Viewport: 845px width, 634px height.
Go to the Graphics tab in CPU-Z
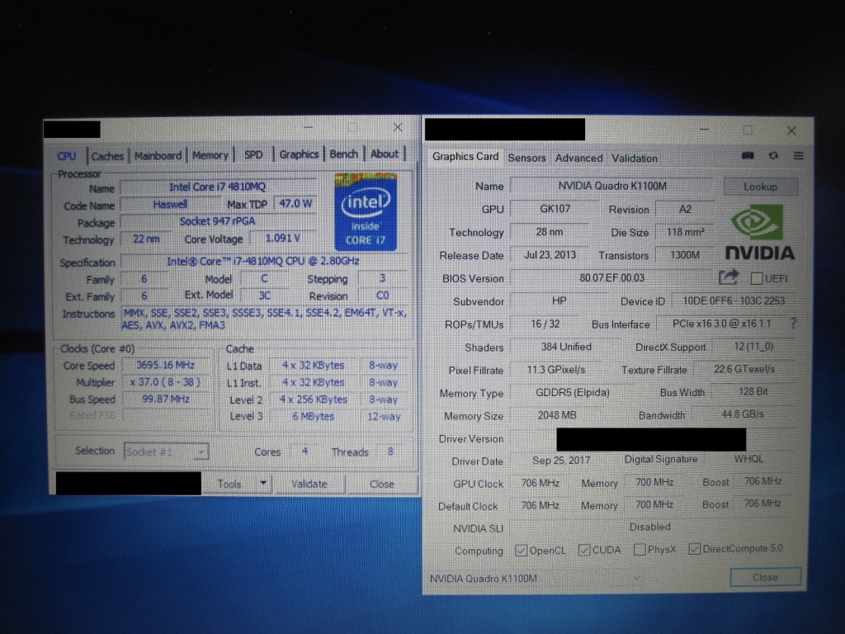point(299,154)
